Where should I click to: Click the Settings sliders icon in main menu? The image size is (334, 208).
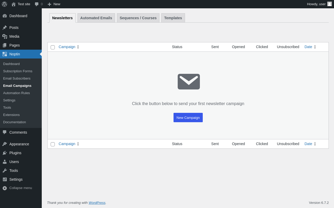(5, 179)
